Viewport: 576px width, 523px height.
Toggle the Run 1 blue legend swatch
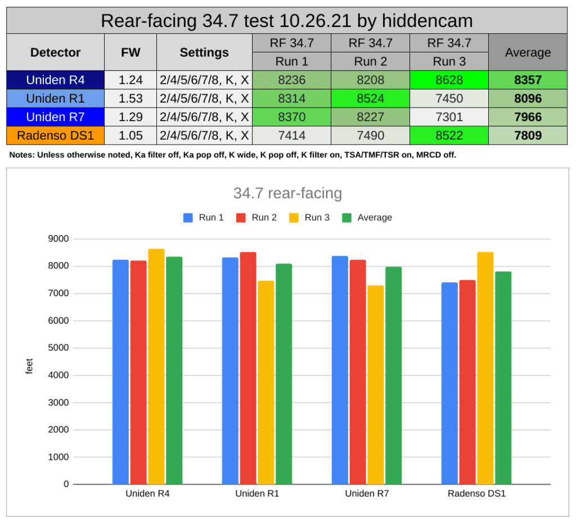(x=188, y=217)
